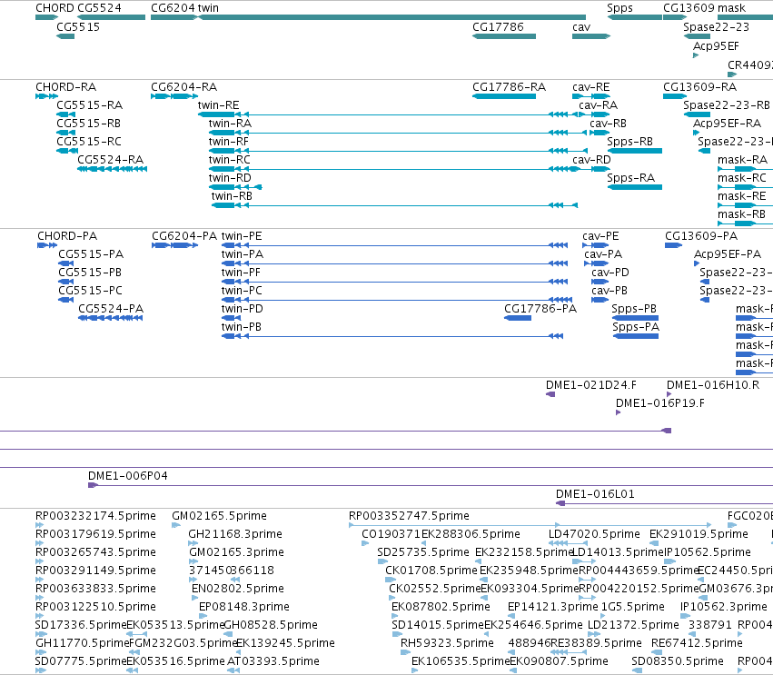Click the GM02165.5prime EST label
773x675 pixels.
click(x=220, y=516)
